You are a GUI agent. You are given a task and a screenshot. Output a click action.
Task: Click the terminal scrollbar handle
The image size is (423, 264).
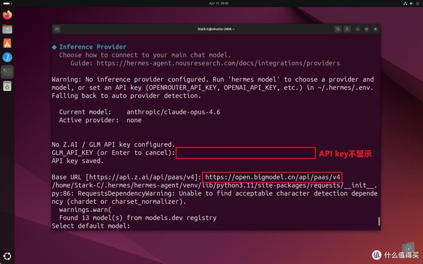click(x=379, y=221)
